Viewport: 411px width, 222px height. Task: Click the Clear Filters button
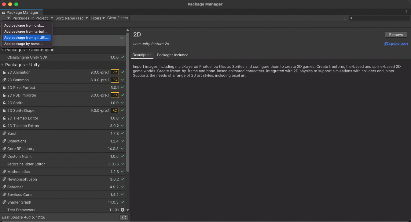pos(118,18)
